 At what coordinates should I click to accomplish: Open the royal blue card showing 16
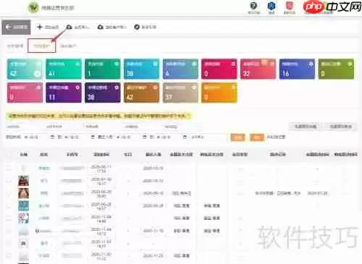point(298,69)
